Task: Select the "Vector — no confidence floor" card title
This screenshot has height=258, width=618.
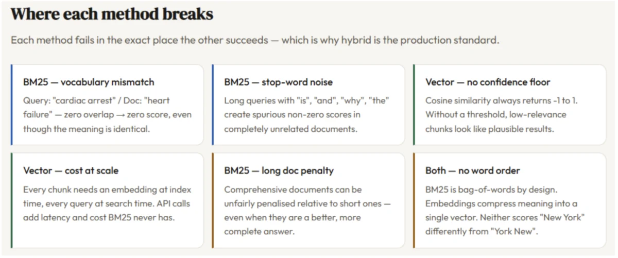Action: click(x=488, y=82)
